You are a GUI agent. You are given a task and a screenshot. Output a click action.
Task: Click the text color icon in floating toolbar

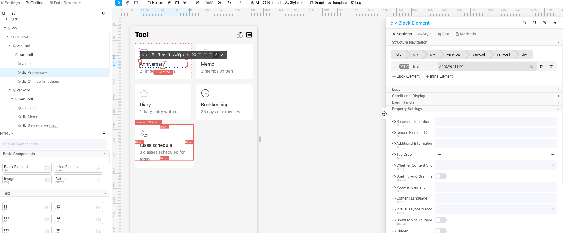pos(216,55)
